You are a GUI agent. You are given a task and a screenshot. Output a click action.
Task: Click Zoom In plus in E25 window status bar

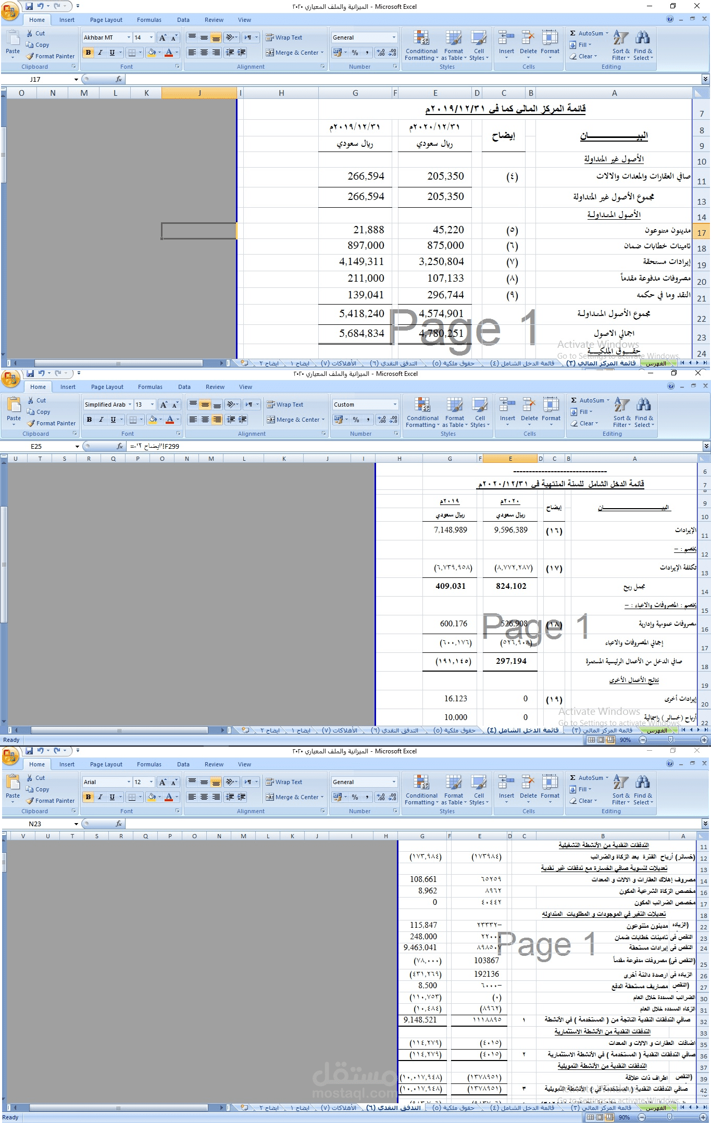click(704, 739)
